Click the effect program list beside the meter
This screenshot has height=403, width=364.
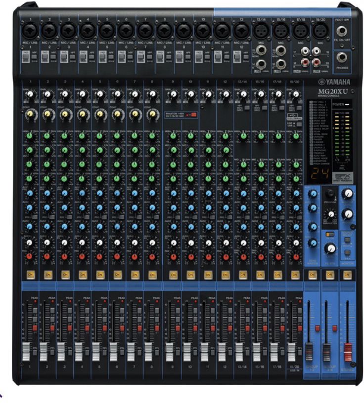tap(319, 133)
